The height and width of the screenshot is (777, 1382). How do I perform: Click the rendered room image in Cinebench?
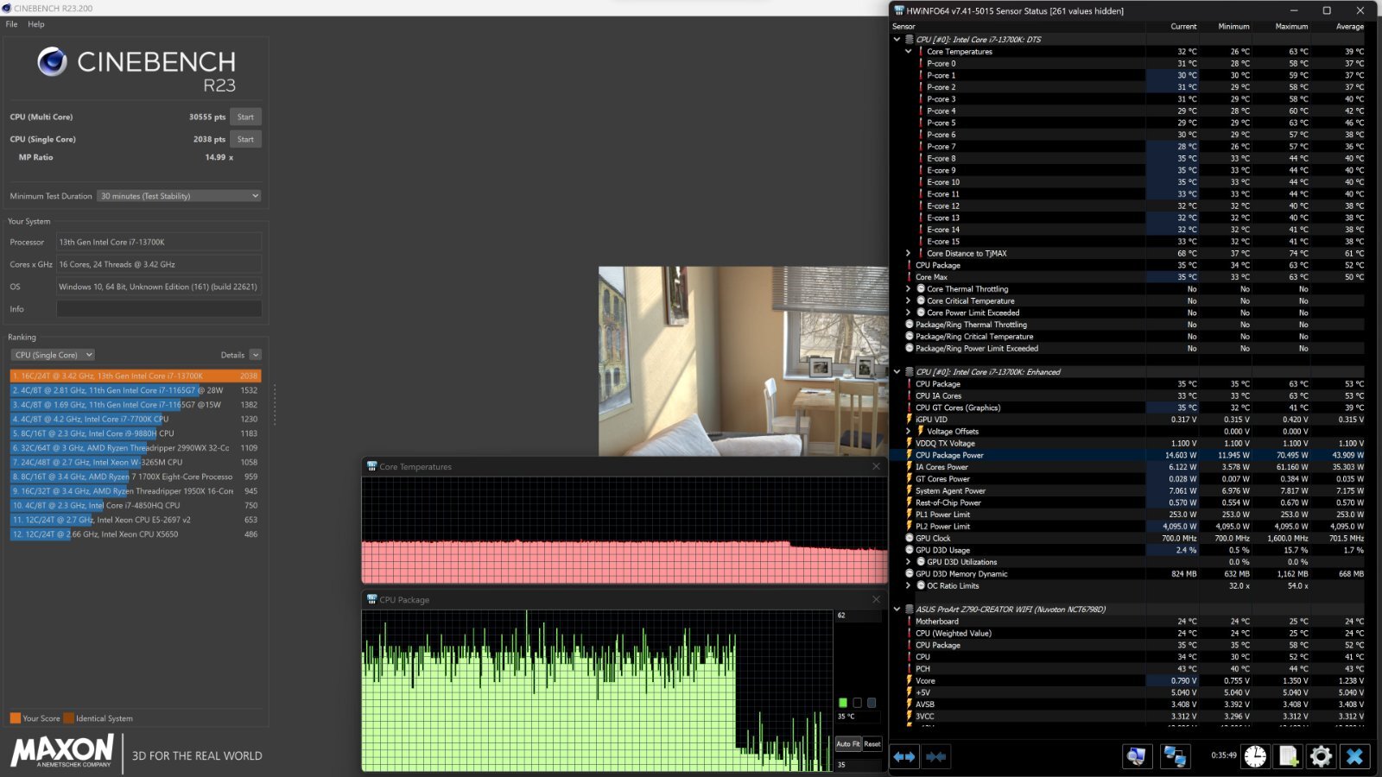point(743,361)
